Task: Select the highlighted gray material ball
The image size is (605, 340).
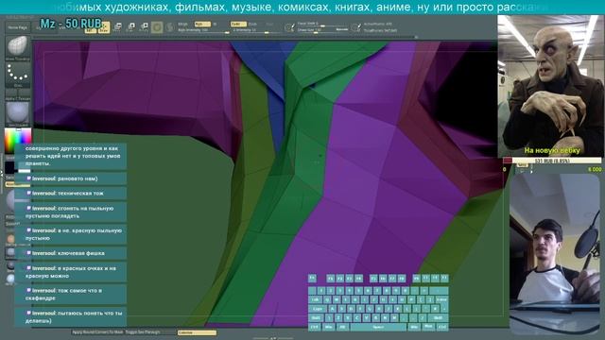Action: (x=10, y=252)
